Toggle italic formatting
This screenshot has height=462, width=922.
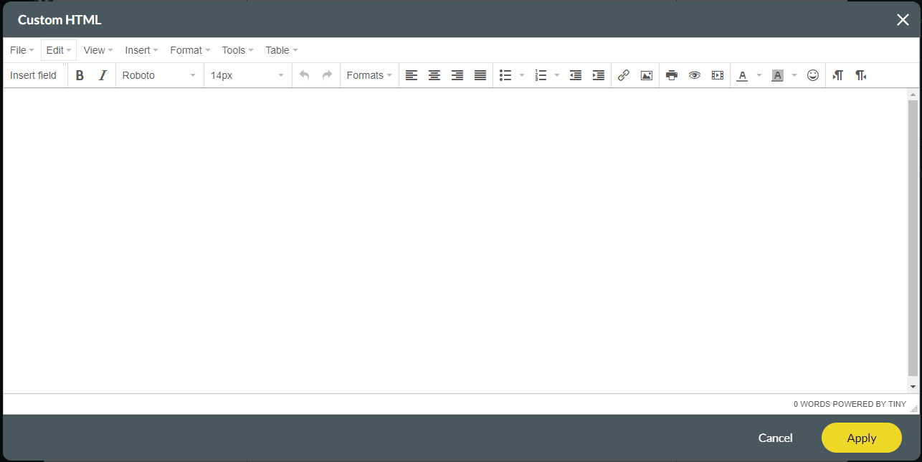tap(103, 74)
